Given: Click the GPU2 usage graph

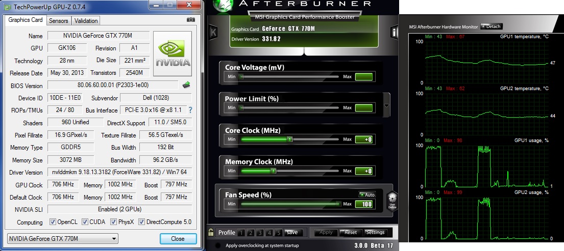Looking at the screenshot, I should (x=486, y=218).
